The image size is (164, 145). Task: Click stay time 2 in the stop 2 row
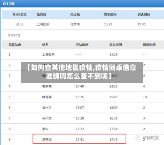[x=144, y=65]
